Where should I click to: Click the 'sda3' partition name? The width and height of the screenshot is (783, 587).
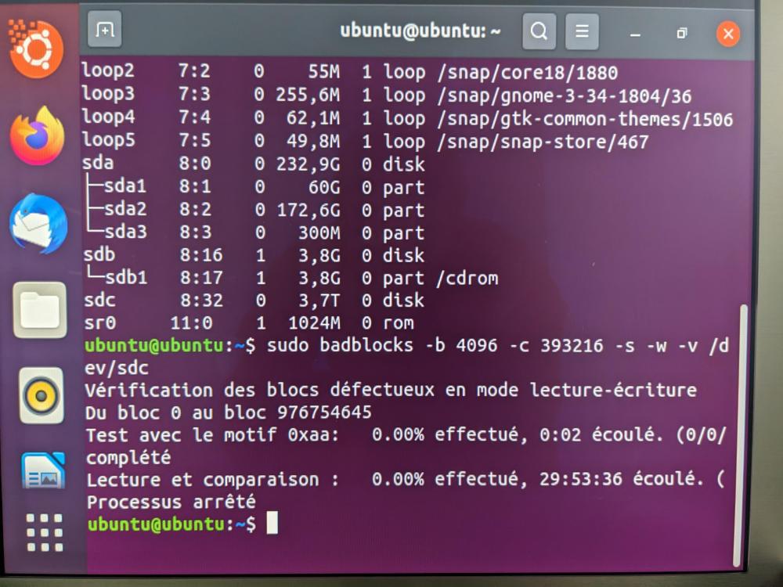[125, 232]
